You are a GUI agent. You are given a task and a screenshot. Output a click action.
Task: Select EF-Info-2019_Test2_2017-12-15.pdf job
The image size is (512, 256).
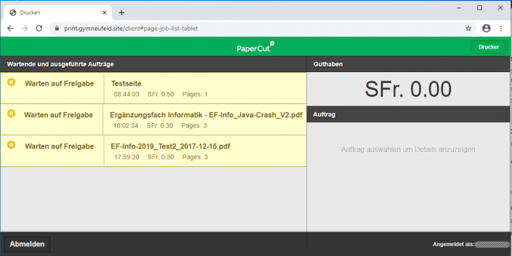pos(205,151)
